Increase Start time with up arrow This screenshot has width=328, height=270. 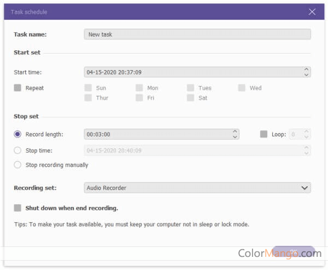coord(306,69)
